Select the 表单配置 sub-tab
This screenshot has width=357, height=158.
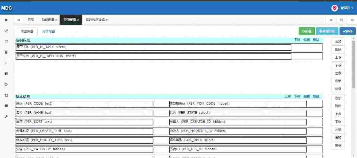(27, 32)
